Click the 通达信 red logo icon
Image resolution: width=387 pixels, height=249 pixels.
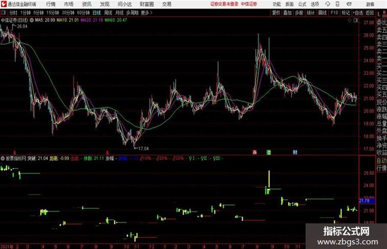tap(4, 4)
